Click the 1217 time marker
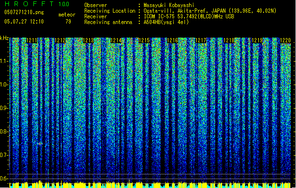 coord(200,40)
